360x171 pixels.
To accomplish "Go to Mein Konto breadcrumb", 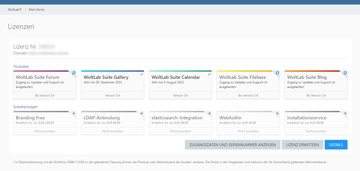I will (x=37, y=10).
